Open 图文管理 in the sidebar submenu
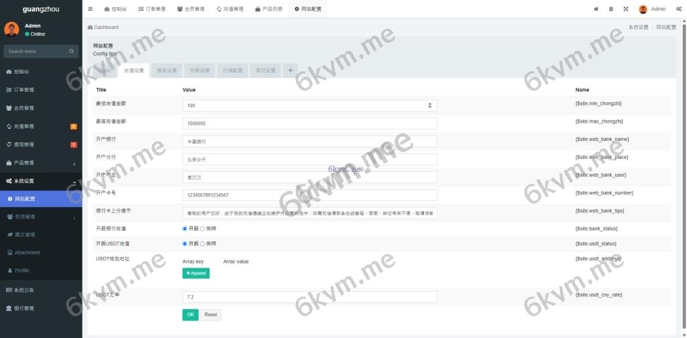Image resolution: width=687 pixels, height=338 pixels. pyautogui.click(x=41, y=235)
